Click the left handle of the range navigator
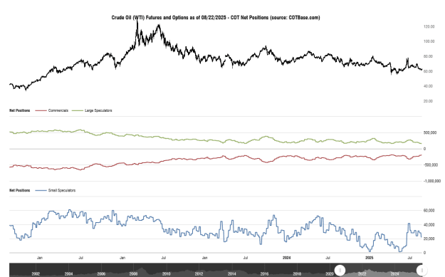Viewport: 445px width, 277px height. click(x=340, y=270)
